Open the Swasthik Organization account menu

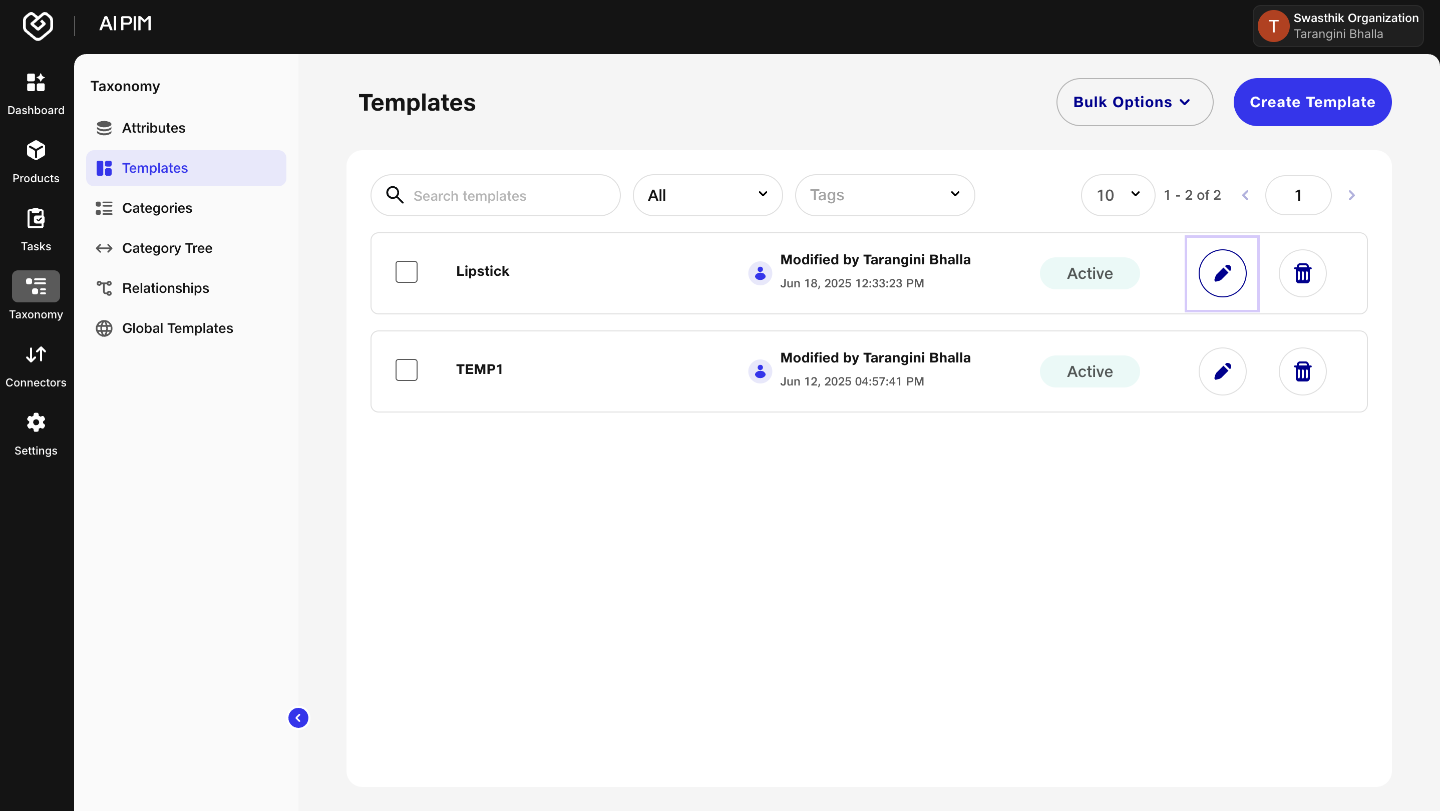(1338, 26)
